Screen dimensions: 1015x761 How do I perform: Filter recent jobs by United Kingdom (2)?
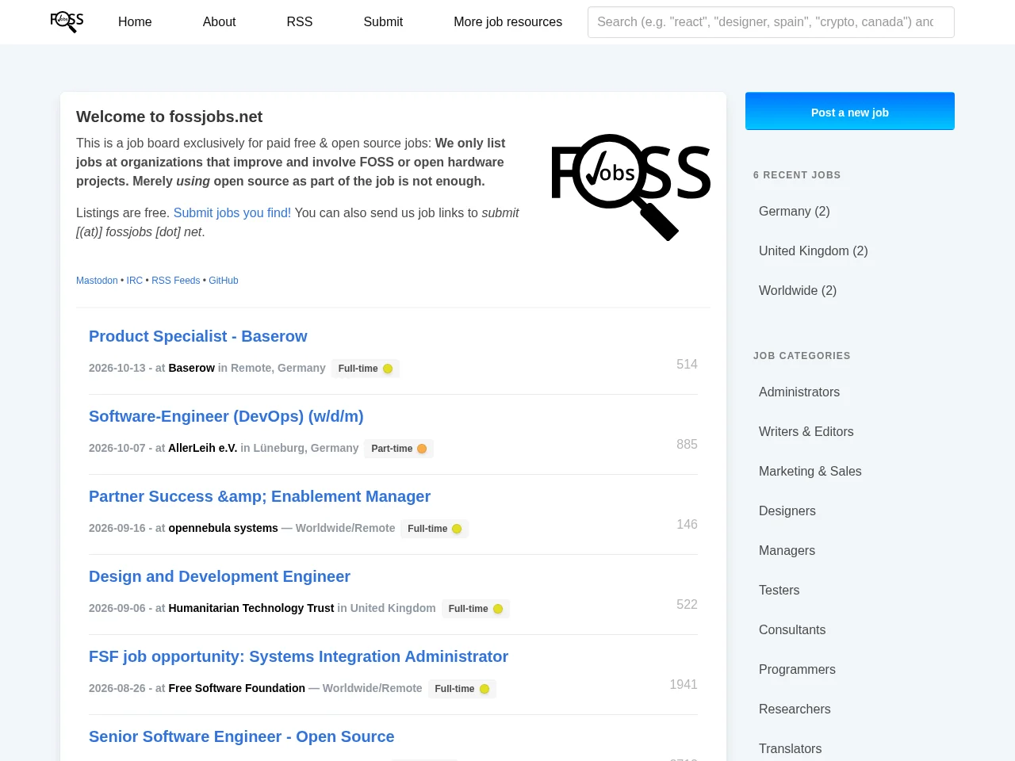point(814,250)
